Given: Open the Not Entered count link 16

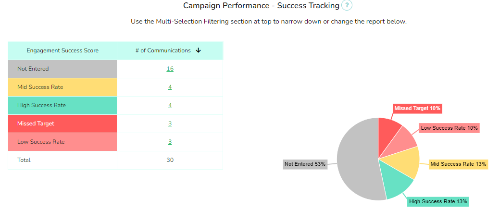Looking at the screenshot, I should pos(170,69).
